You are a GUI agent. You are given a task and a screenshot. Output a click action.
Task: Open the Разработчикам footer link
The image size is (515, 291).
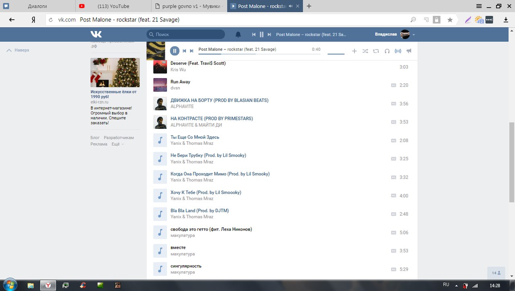coord(119,138)
